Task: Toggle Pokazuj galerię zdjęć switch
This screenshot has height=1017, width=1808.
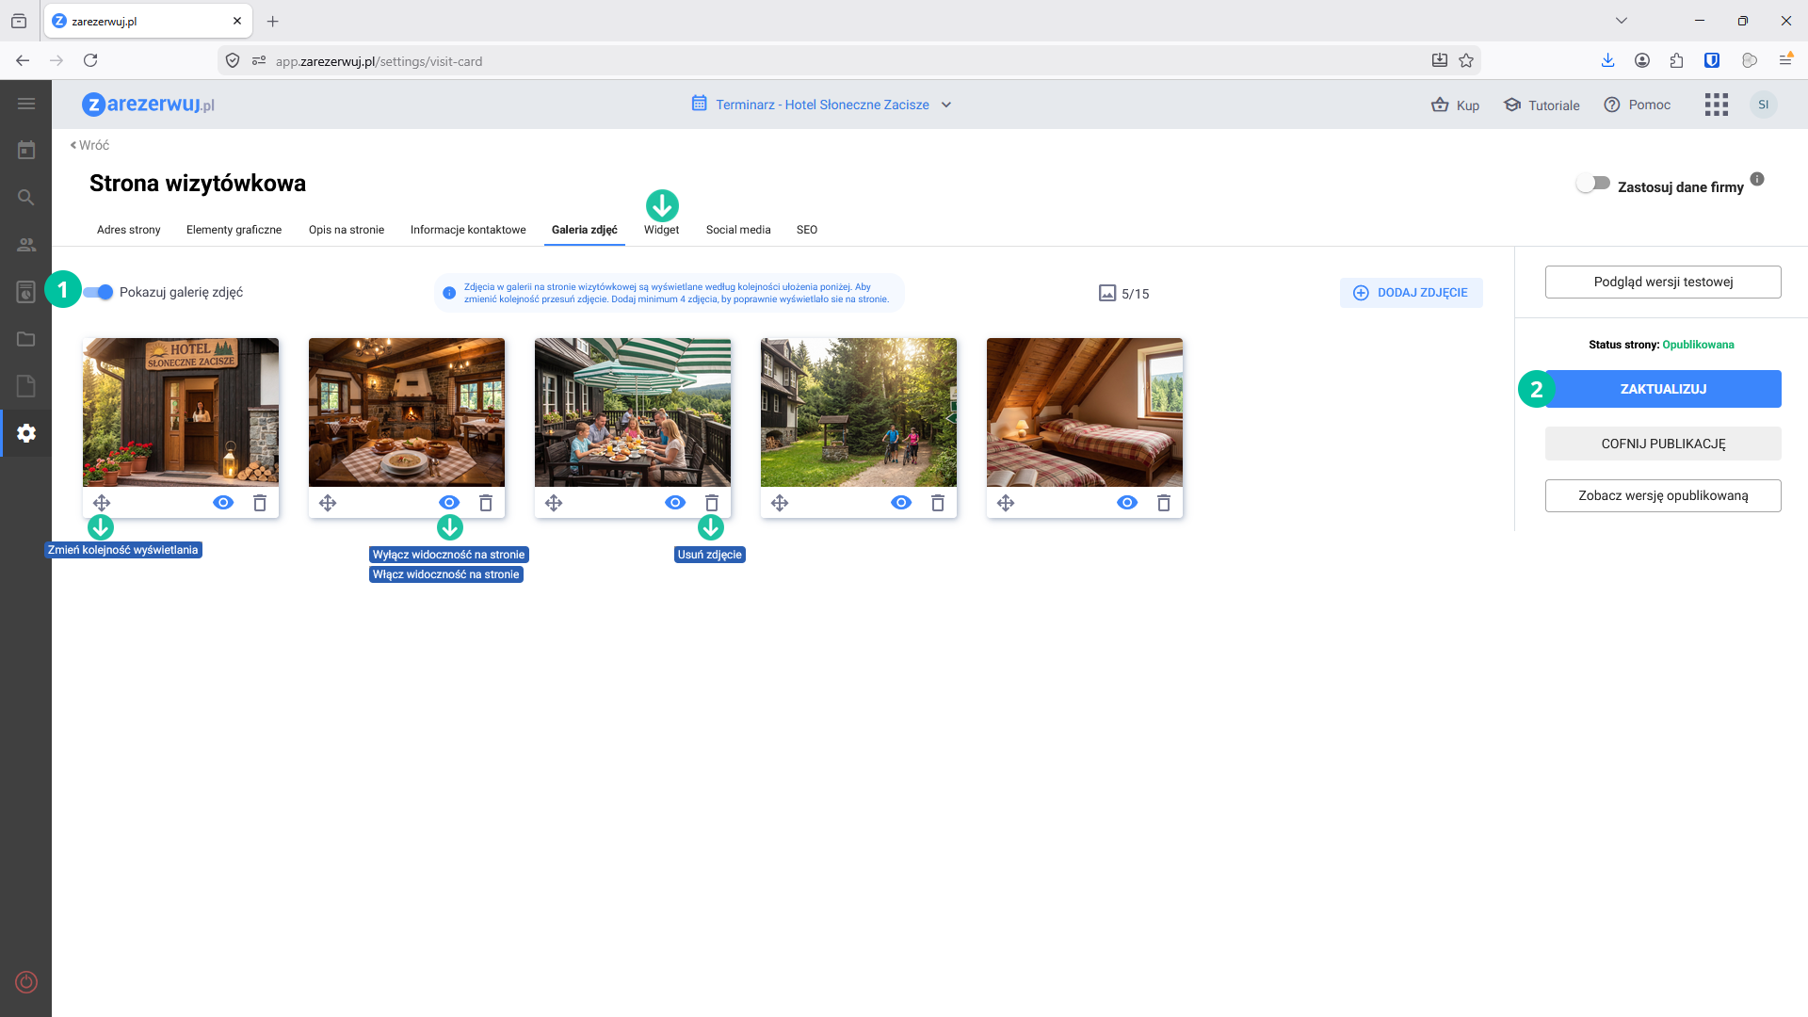Action: point(99,292)
